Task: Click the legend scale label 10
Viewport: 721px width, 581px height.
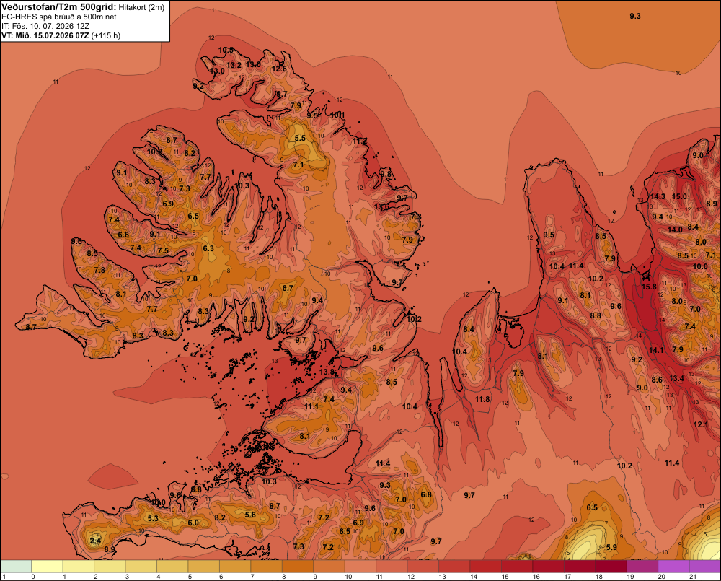Action: [348, 577]
